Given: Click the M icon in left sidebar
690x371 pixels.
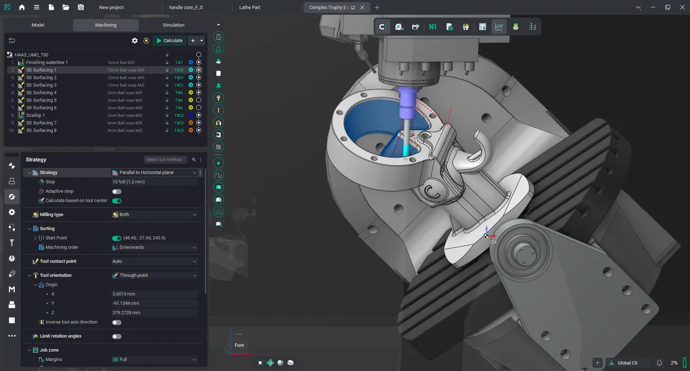Looking at the screenshot, I should pyautogui.click(x=12, y=290).
